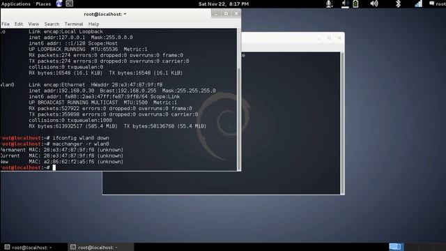Close the background terminal window
The image size is (446, 251).
pos(339,38)
